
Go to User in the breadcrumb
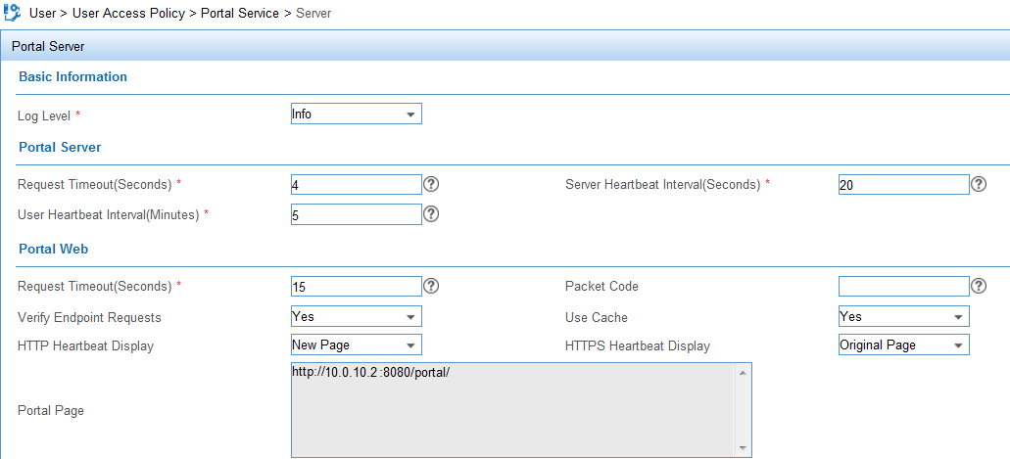click(42, 13)
